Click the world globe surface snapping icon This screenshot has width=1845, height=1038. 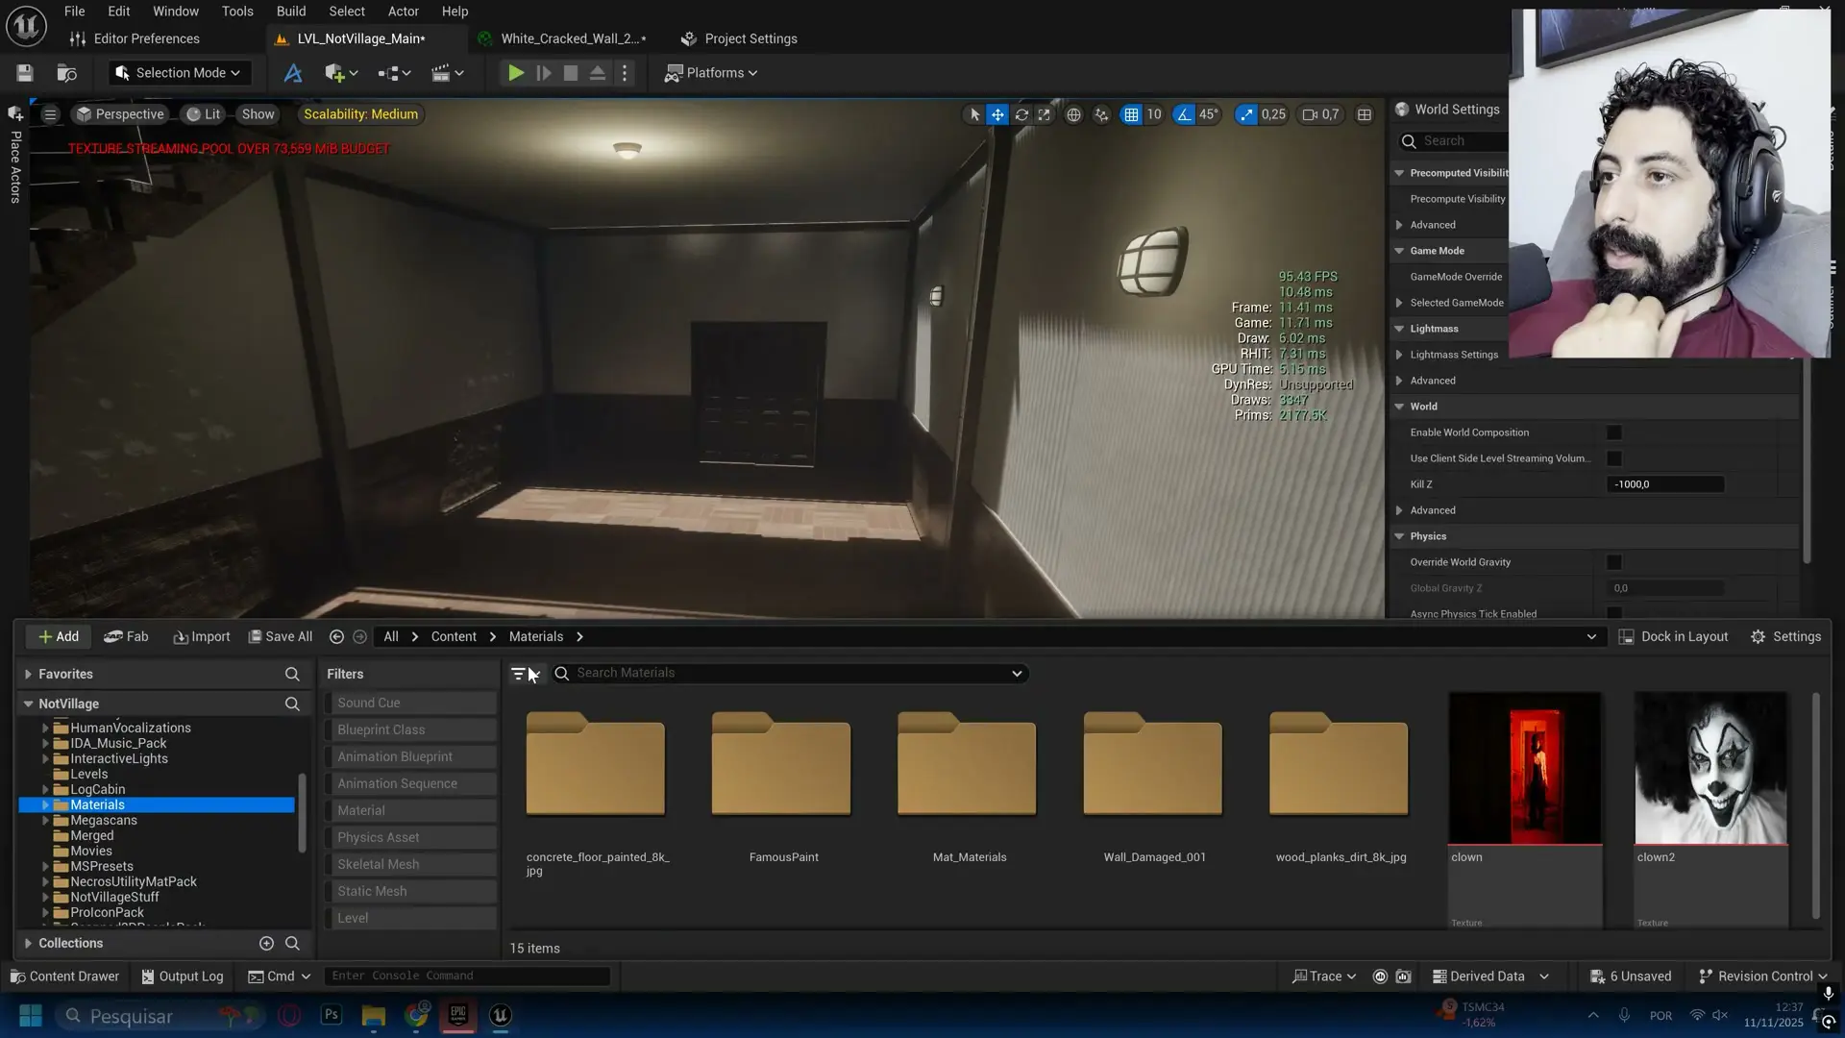[x=1074, y=114]
